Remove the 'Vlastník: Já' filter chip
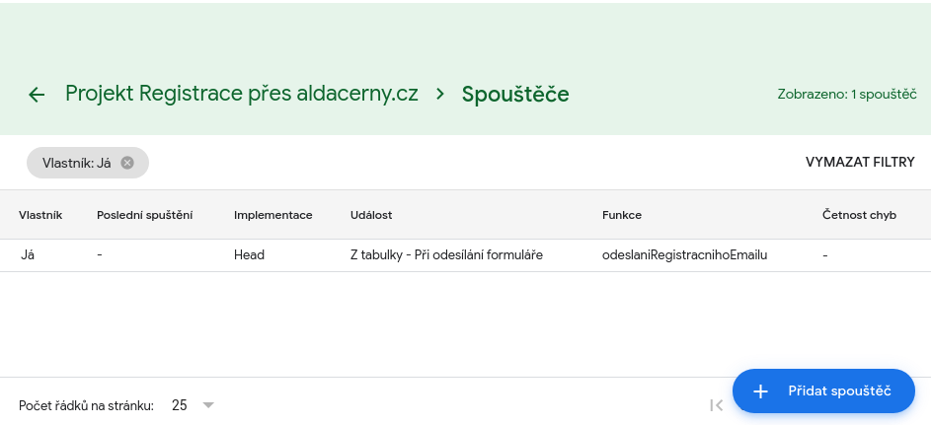This screenshot has width=931, height=425. [127, 163]
